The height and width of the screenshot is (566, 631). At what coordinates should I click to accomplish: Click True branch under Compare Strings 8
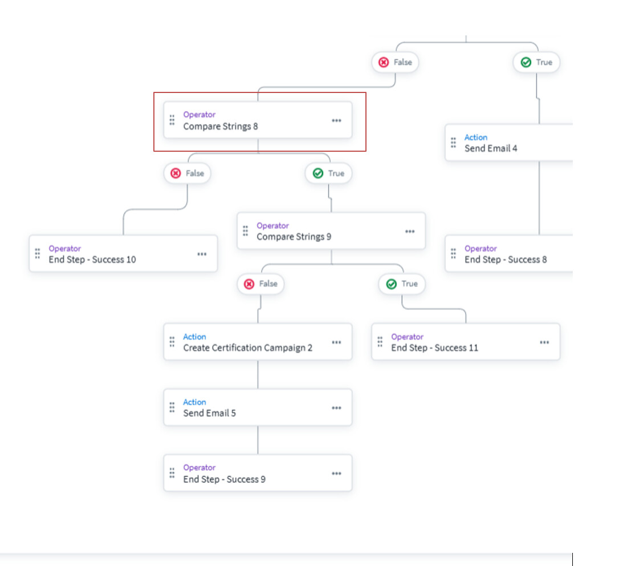[x=328, y=173]
